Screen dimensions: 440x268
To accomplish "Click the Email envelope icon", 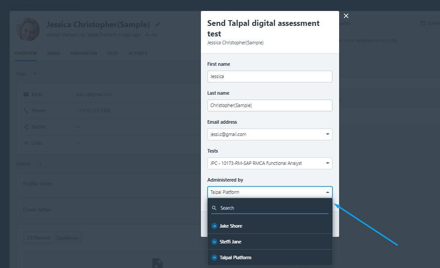I will coord(26,94).
